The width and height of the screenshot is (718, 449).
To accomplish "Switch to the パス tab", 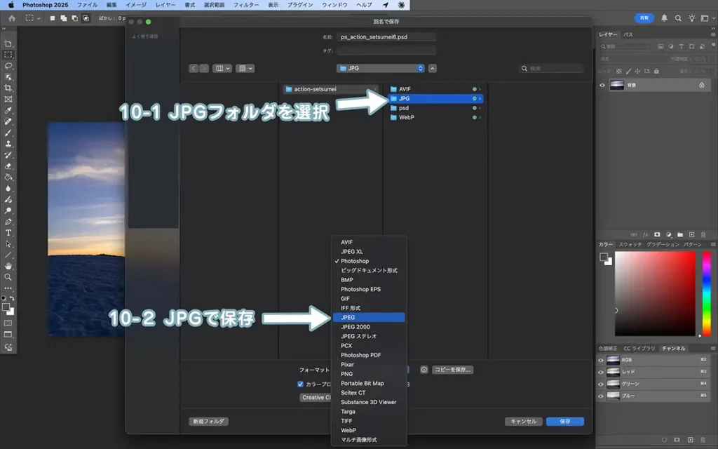I will click(x=628, y=34).
